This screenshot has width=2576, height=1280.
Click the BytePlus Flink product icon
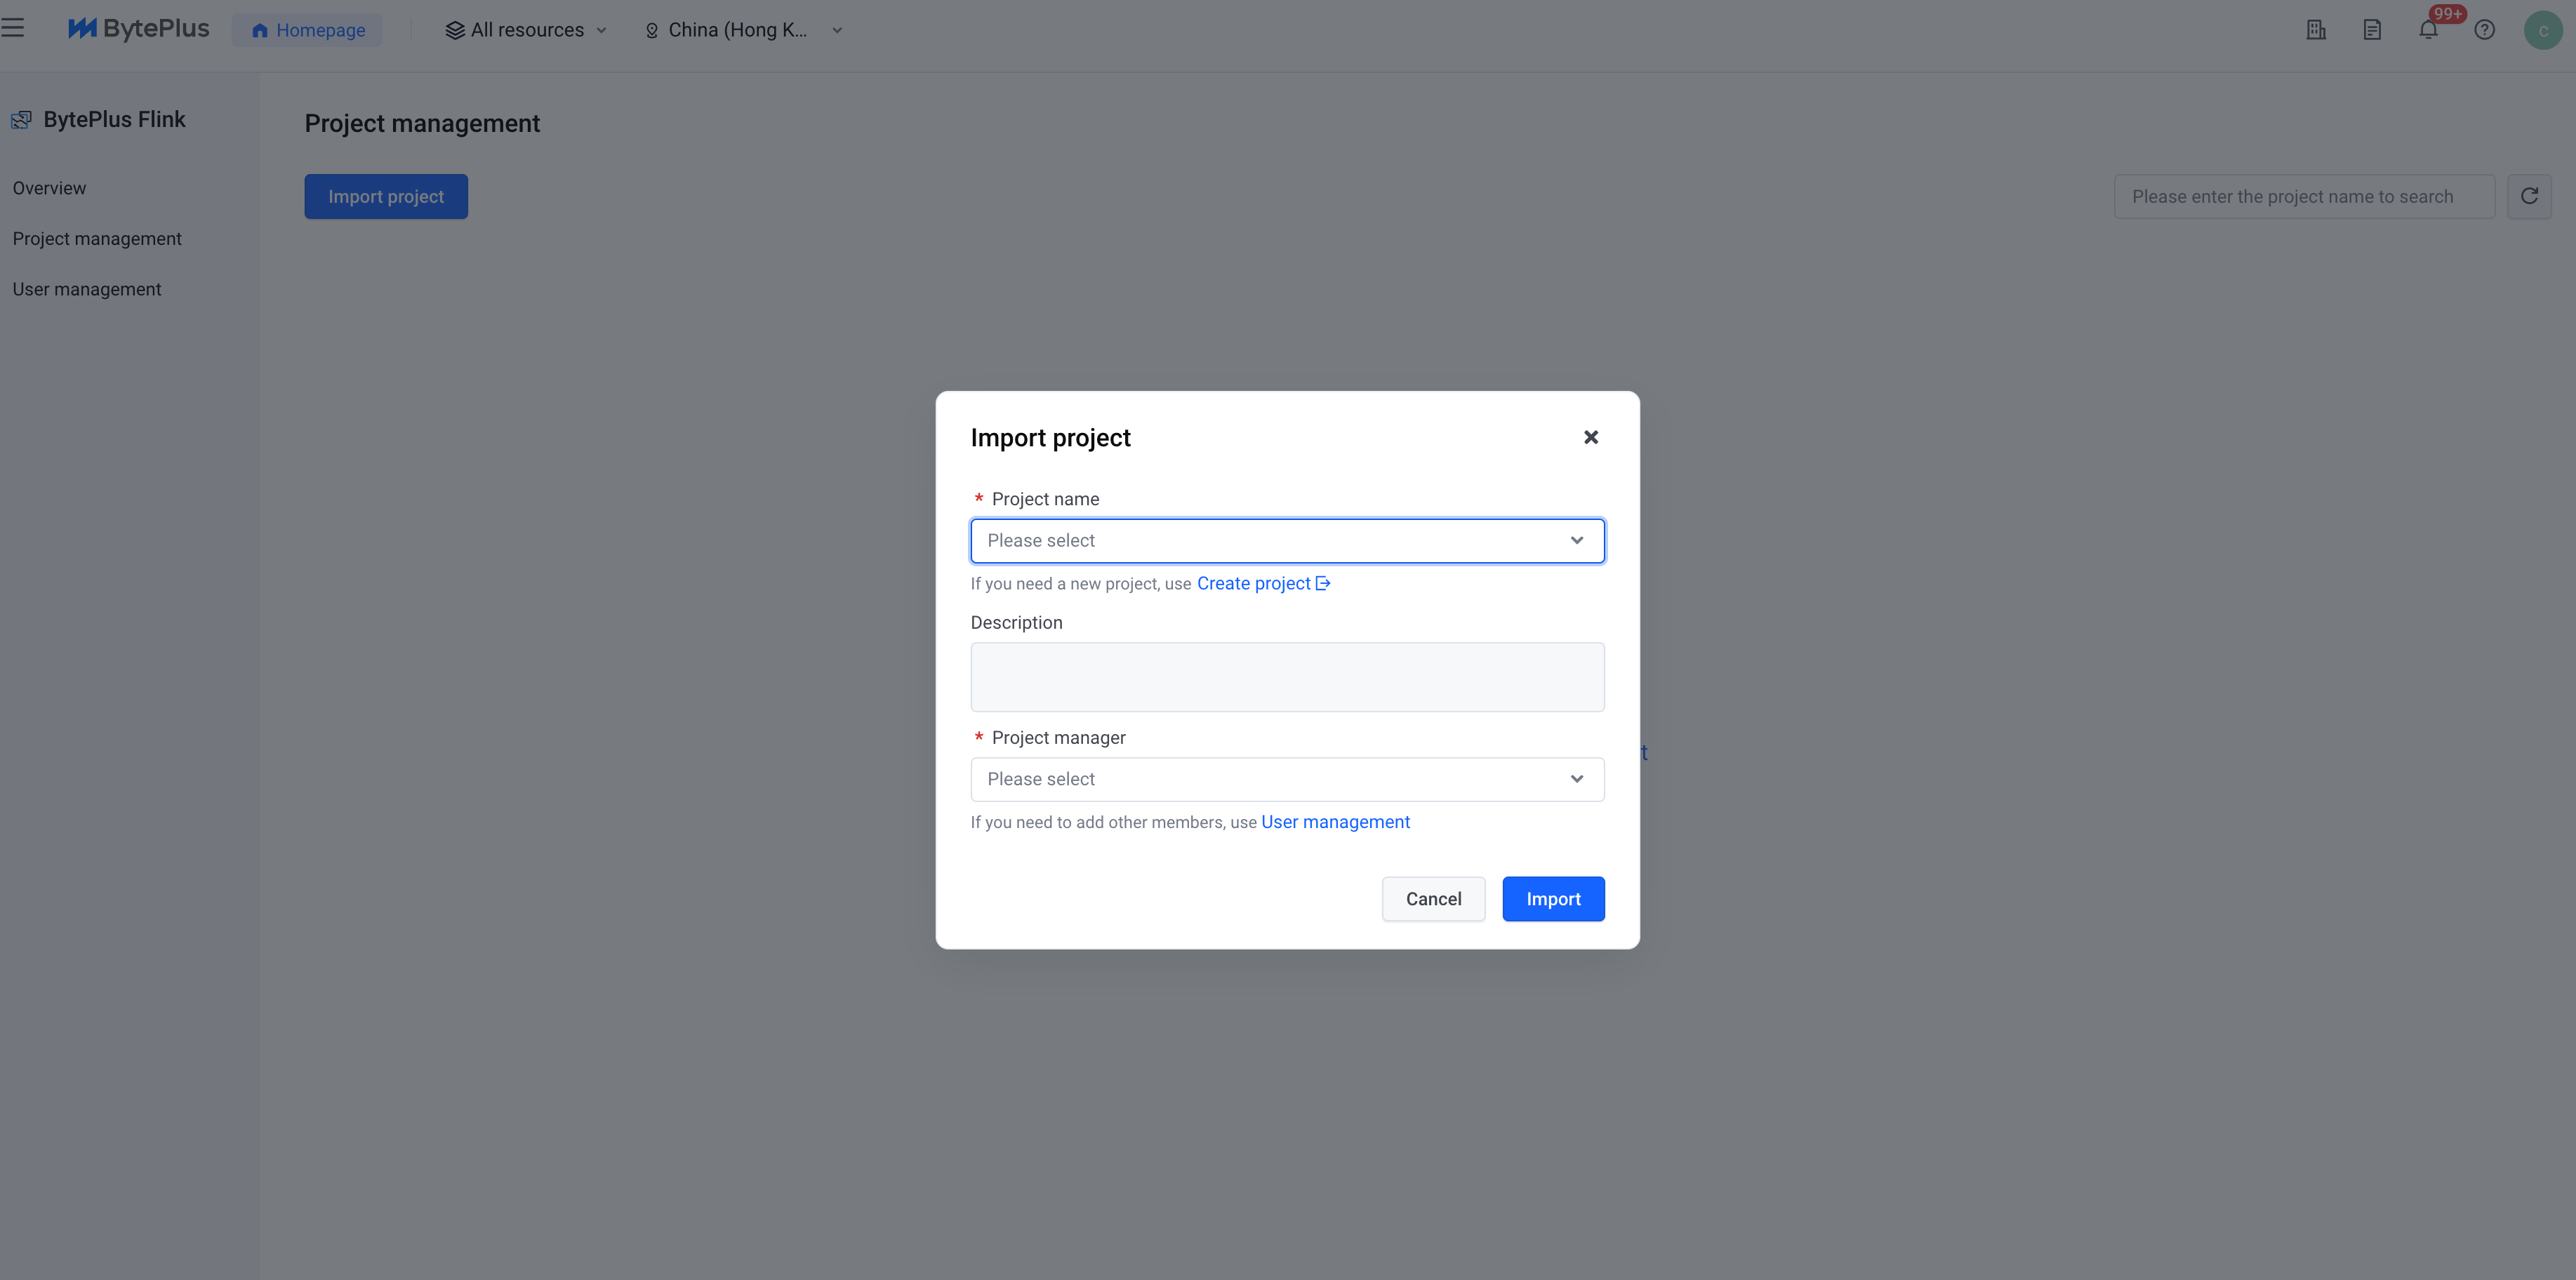point(21,120)
